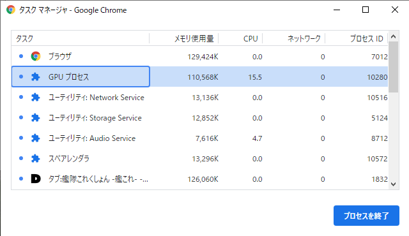This screenshot has height=236, width=409.
Task: Sort by the CPU column header
Action: (x=240, y=38)
